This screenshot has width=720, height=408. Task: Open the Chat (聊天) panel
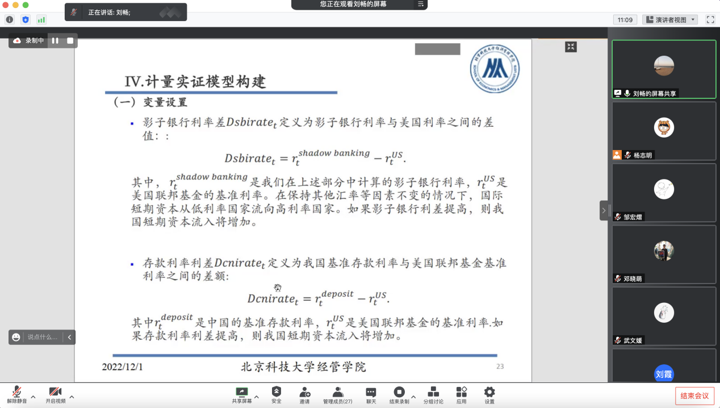click(371, 395)
